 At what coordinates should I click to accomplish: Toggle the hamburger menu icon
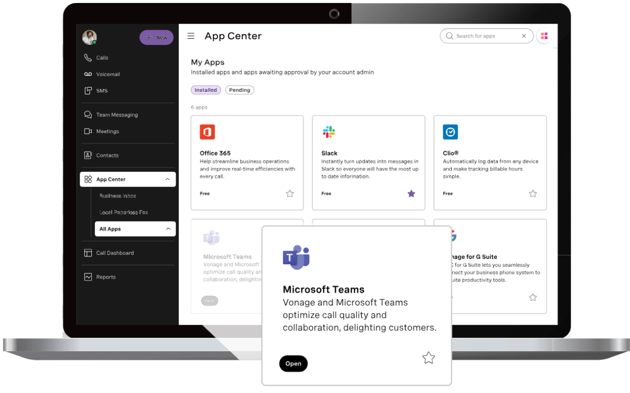click(191, 36)
